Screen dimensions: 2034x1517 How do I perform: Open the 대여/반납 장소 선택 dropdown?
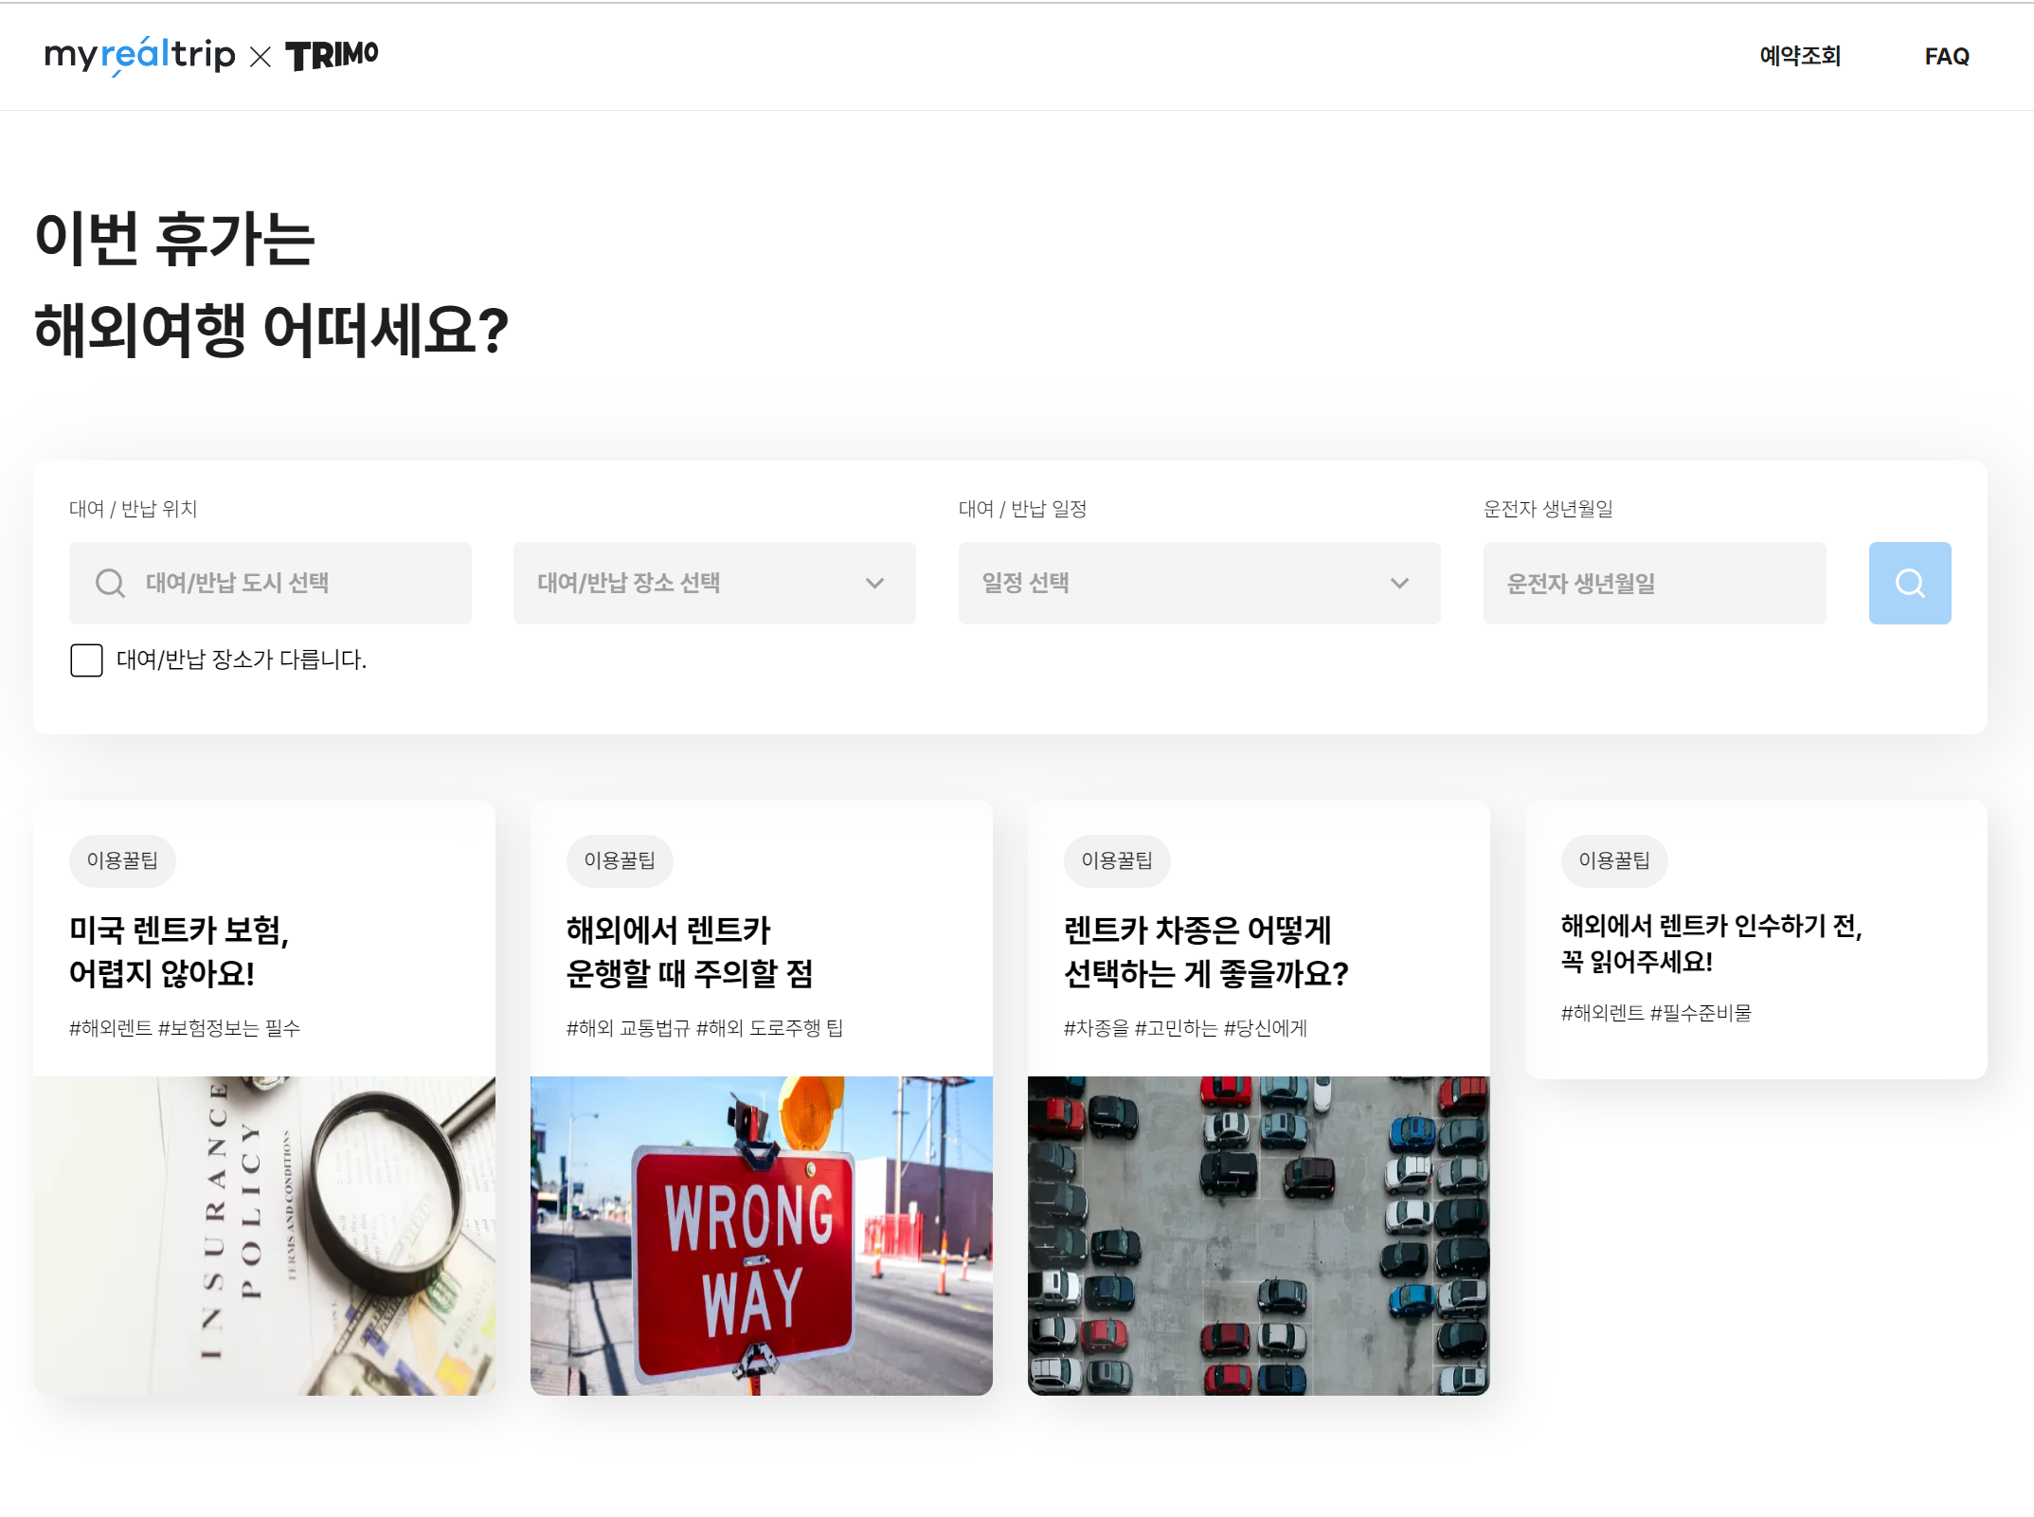pos(713,583)
